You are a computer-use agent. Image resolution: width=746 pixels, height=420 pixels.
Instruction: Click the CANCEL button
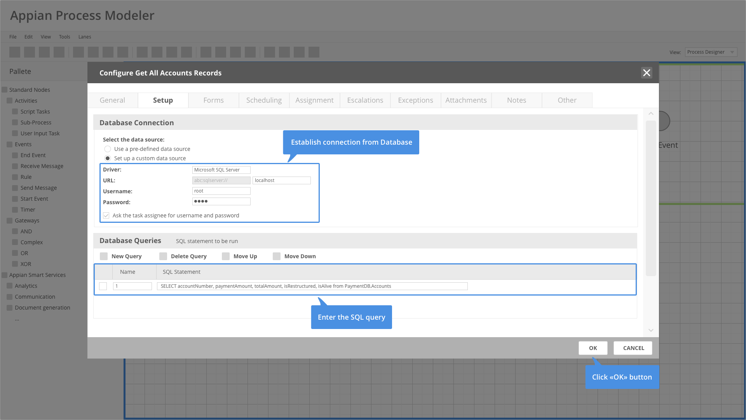coord(633,348)
